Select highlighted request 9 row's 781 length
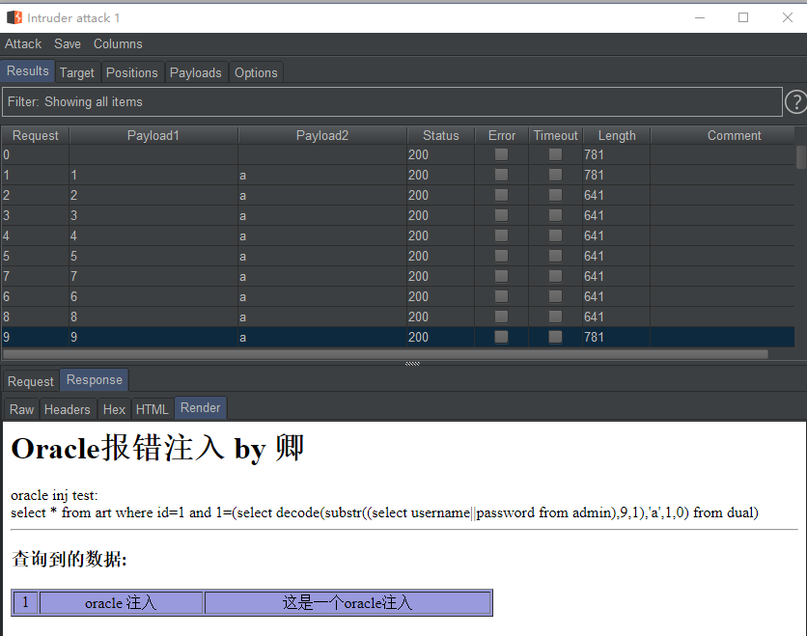The height and width of the screenshot is (636, 807). pyautogui.click(x=617, y=337)
